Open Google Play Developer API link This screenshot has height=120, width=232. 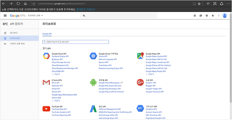tap(110, 89)
